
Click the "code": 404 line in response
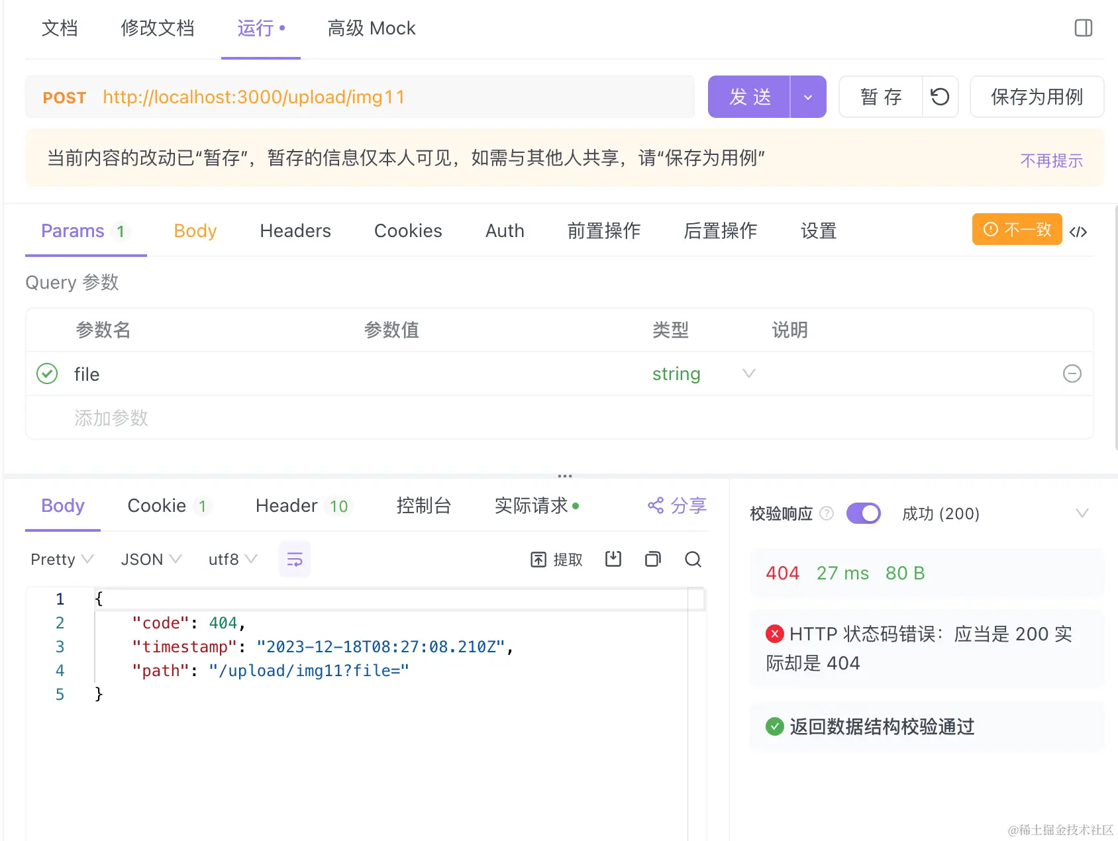189,623
